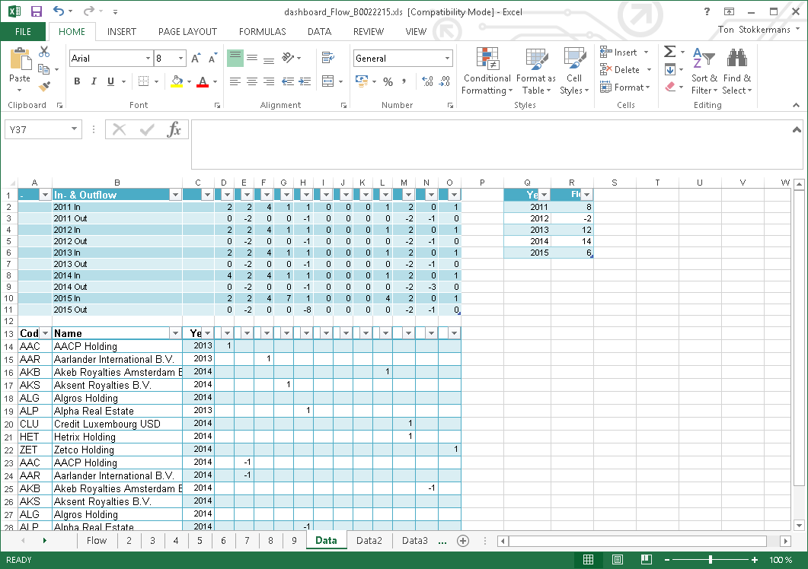This screenshot has width=808, height=569.
Task: Click Delete cells button
Action: coord(620,69)
